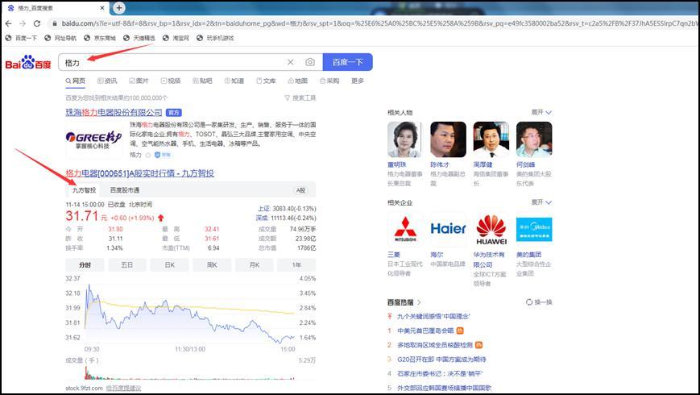
Task: Open the 百度一下 bookmark
Action: (21, 38)
